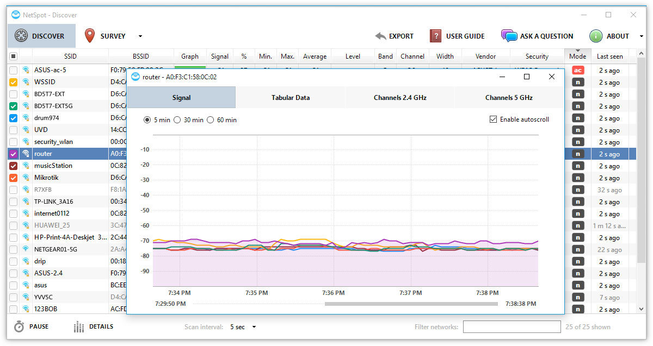Click the Security column header

[x=537, y=56]
